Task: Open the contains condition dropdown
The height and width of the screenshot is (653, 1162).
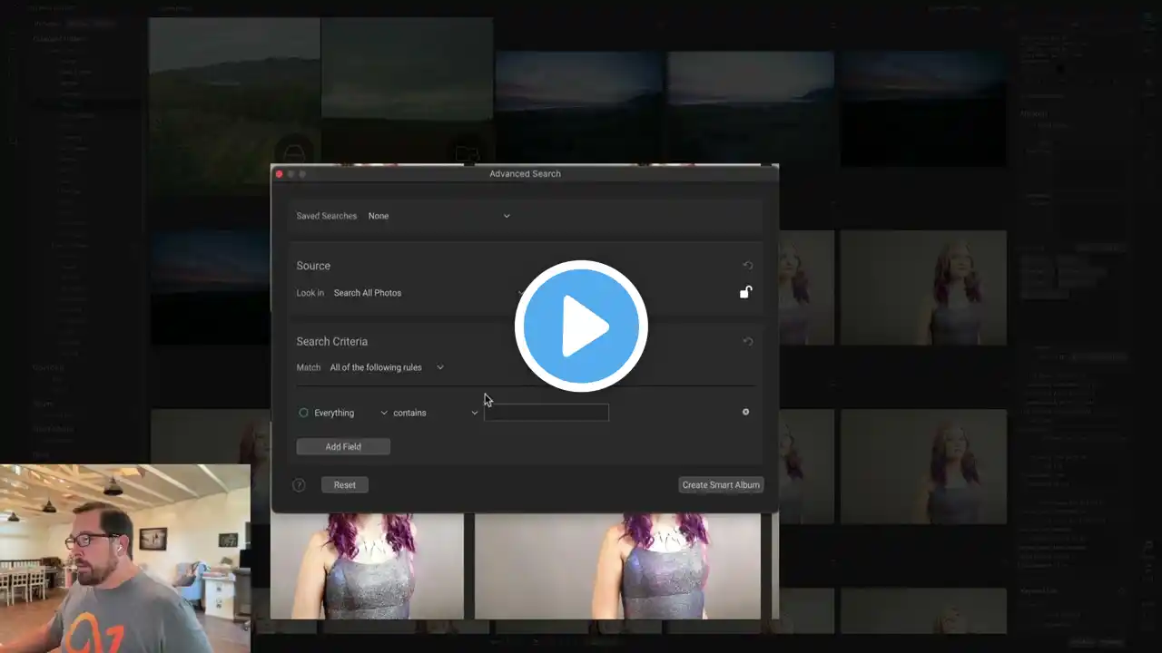Action: [x=435, y=413]
